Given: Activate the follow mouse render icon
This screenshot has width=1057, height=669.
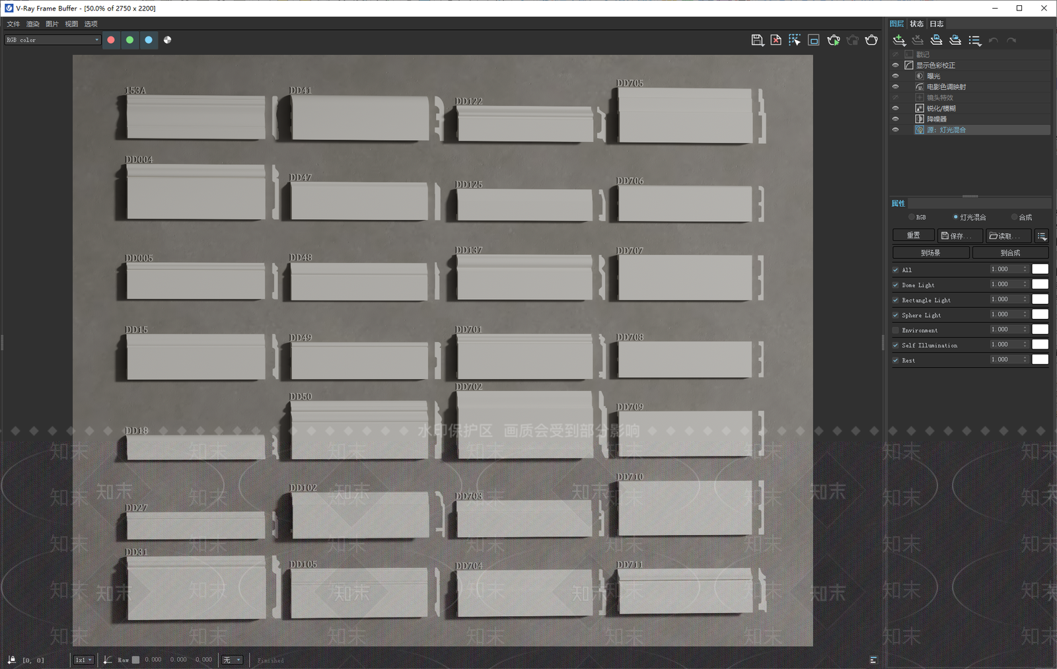Looking at the screenshot, I should pyautogui.click(x=795, y=40).
